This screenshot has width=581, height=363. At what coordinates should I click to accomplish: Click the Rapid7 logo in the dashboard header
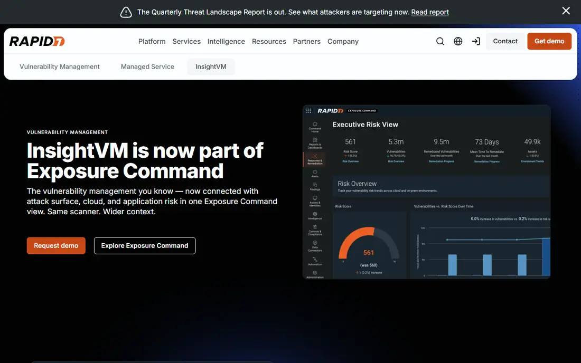point(330,111)
